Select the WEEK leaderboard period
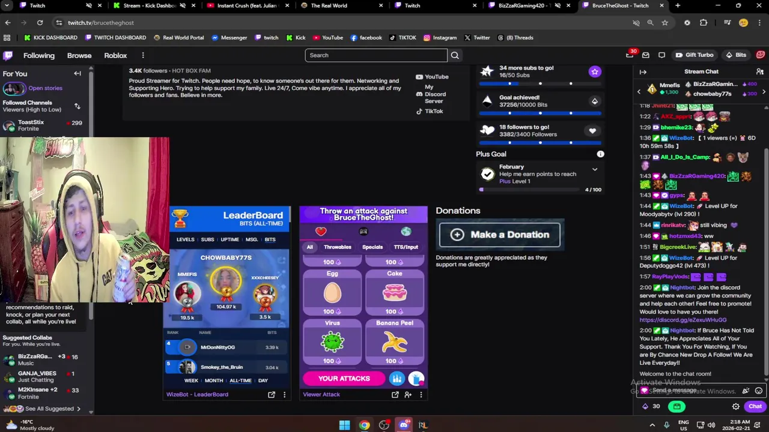769x432 pixels. [191, 380]
